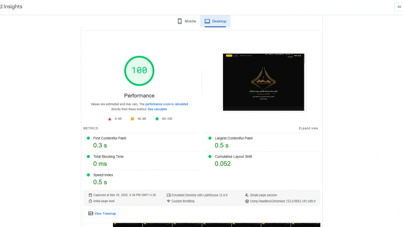Click the treemap icon in View Treemap
The image size is (403, 227).
(x=91, y=214)
